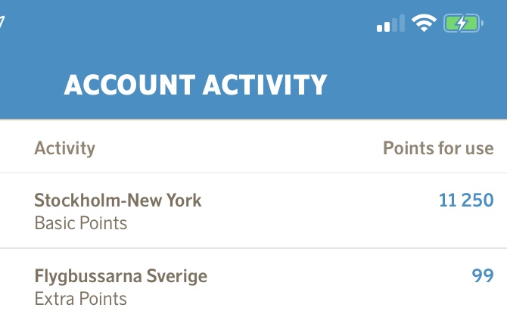Image resolution: width=507 pixels, height=320 pixels.
Task: Click the 11 250 points value
Action: tap(466, 200)
